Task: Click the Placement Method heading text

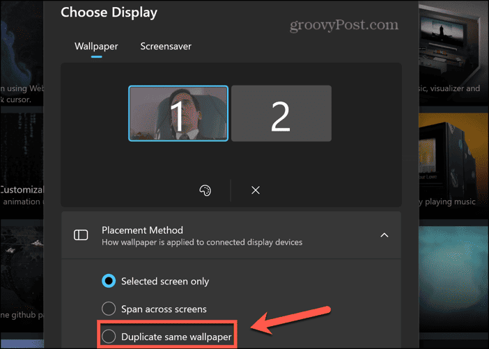Action: click(x=142, y=230)
